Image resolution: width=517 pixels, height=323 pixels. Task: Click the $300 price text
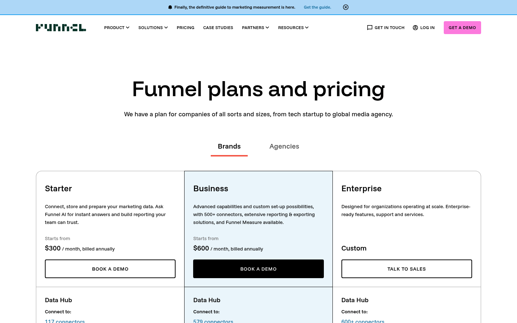click(x=53, y=248)
